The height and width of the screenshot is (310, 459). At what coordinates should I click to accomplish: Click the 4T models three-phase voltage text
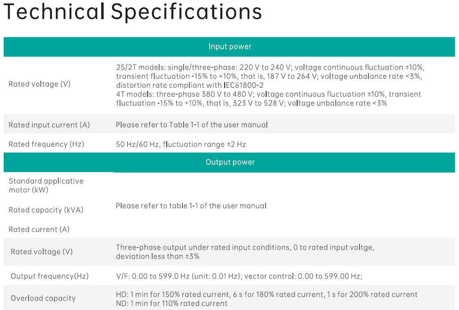click(x=268, y=99)
